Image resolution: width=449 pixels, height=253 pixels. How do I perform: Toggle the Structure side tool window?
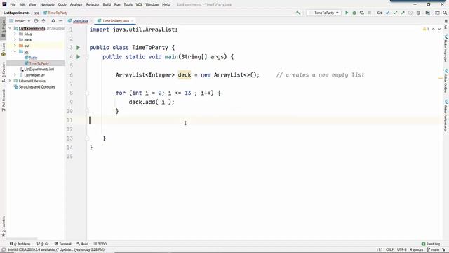pos(3,72)
